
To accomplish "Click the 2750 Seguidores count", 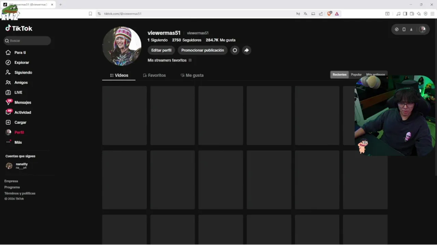I will (x=187, y=40).
